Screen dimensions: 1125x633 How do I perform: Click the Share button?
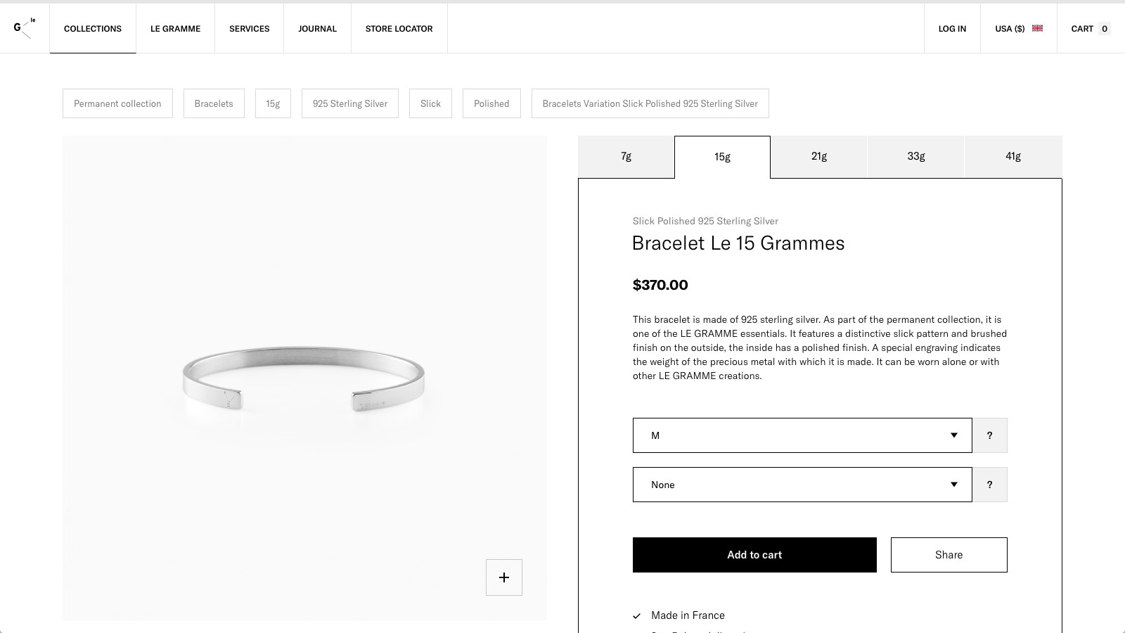949,554
